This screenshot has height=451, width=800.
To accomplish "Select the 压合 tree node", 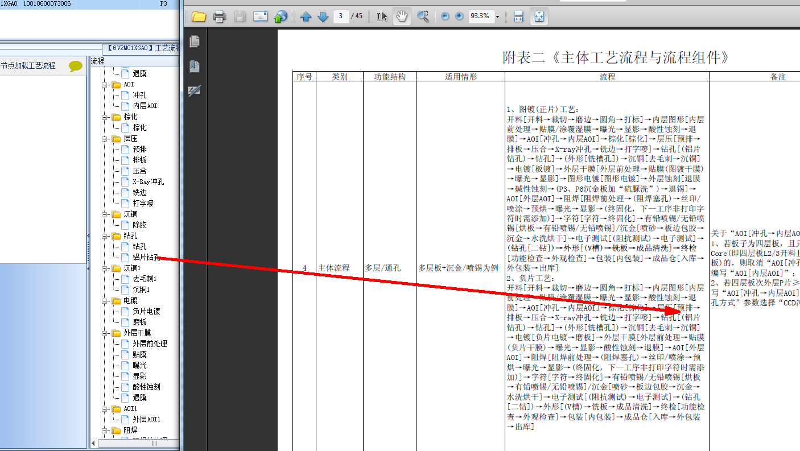I will coord(140,171).
